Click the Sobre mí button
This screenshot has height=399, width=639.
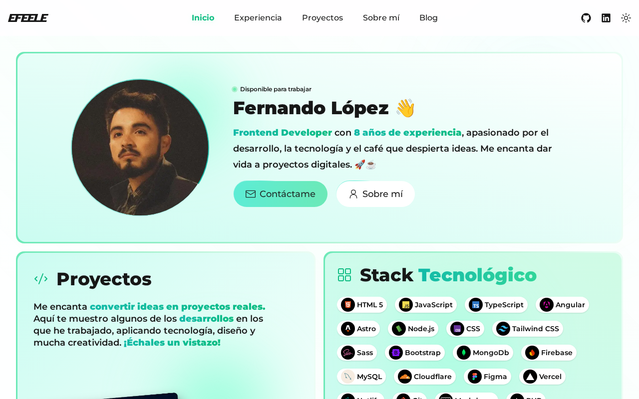point(375,194)
